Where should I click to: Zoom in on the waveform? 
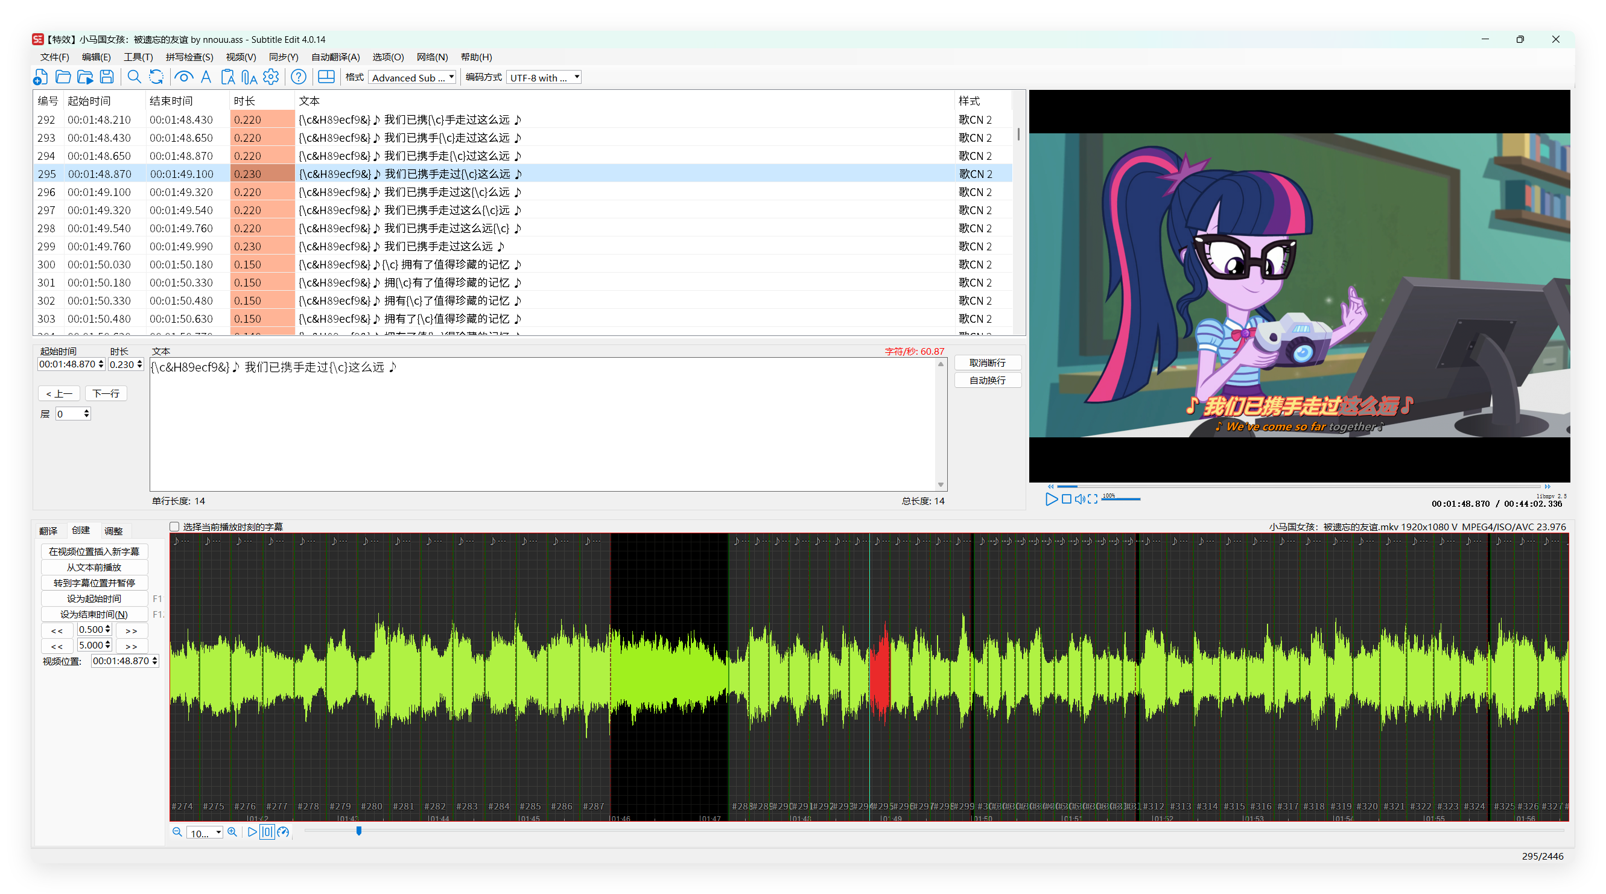tap(232, 832)
